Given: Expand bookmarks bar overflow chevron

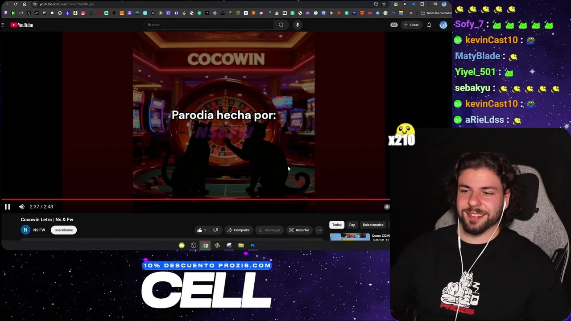Looking at the screenshot, I should pos(411,13).
